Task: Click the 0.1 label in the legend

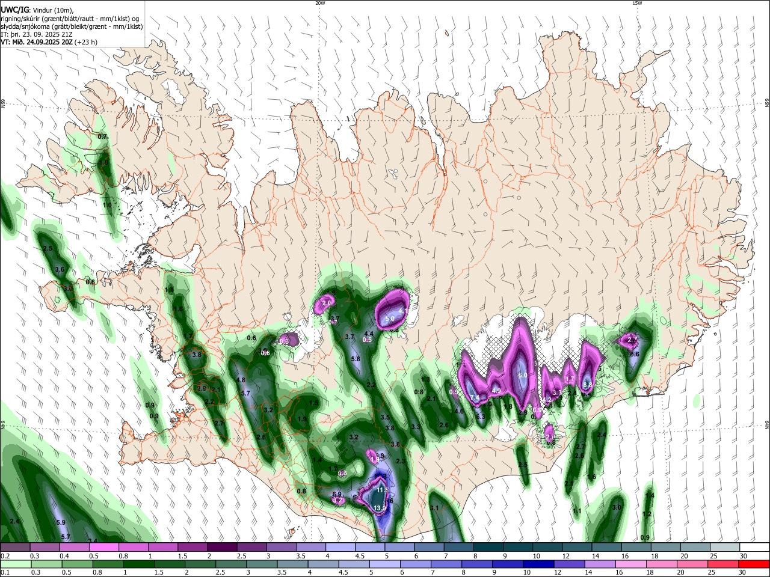Action: point(5,573)
